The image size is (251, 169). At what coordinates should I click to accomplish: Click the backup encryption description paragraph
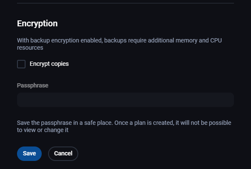point(120,44)
